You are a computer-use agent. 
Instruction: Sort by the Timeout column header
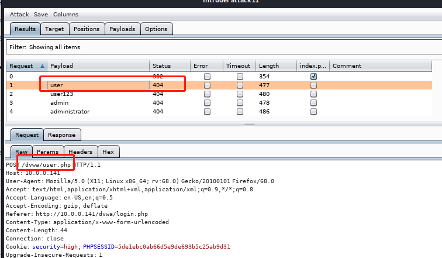tap(239, 66)
